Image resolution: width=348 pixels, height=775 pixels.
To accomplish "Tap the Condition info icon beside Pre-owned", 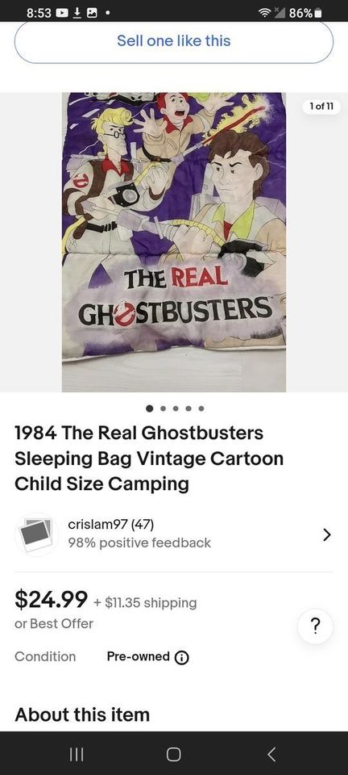I will click(x=182, y=657).
